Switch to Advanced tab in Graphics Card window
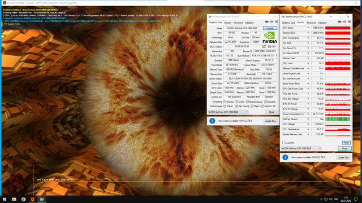The height and width of the screenshot is (203, 362). (238, 23)
